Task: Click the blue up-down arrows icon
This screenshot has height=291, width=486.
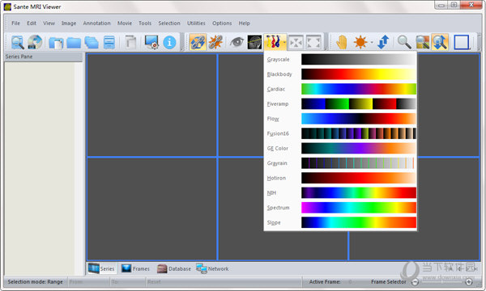Action: [x=383, y=42]
